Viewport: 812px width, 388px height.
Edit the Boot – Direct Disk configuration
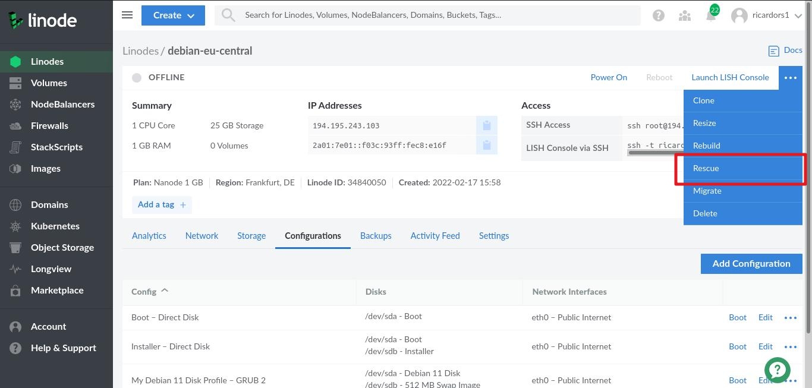coord(766,317)
